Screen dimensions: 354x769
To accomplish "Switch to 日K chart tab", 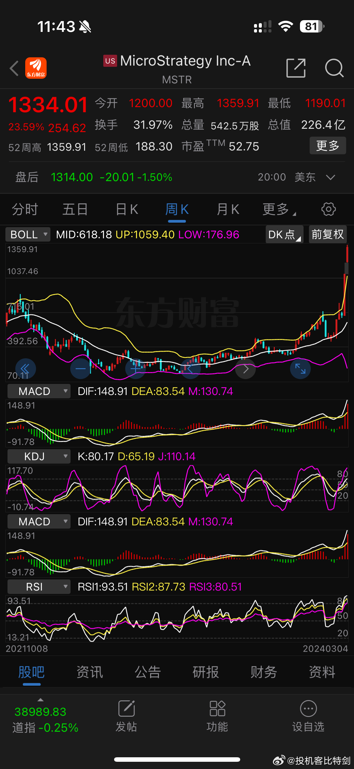I will point(127,209).
